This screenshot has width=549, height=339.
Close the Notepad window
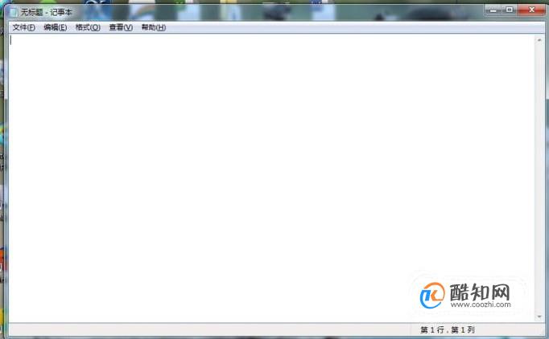[x=531, y=10]
